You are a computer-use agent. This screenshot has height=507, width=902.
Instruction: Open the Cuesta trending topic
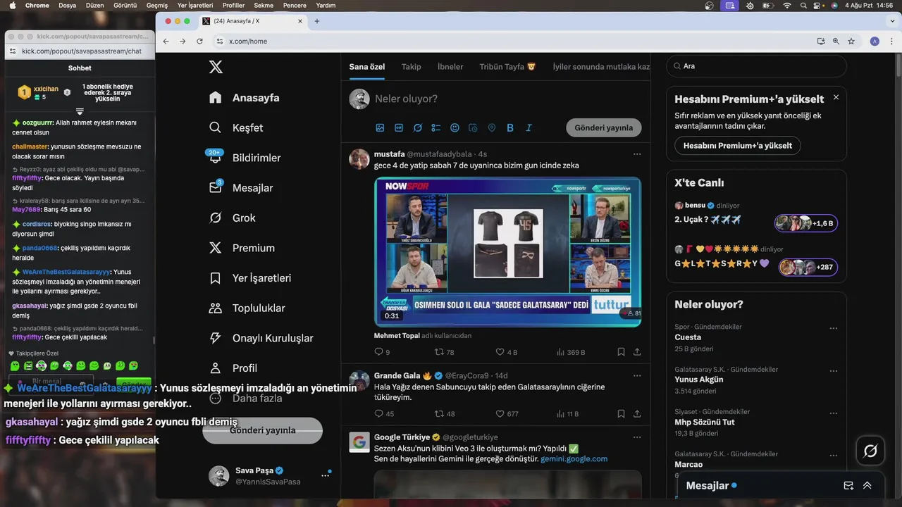[x=688, y=337]
